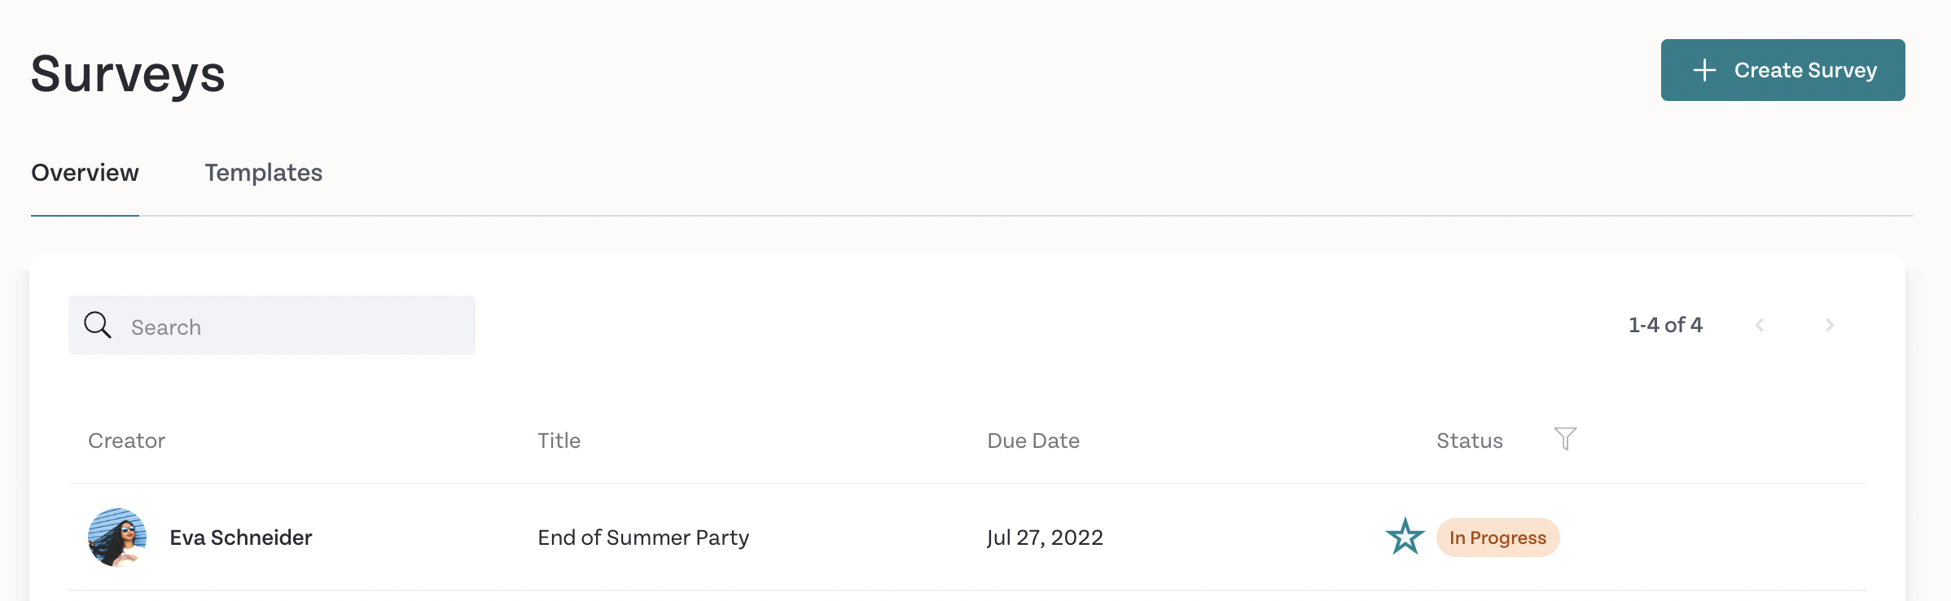
Task: Select the Overview tab
Action: (85, 173)
